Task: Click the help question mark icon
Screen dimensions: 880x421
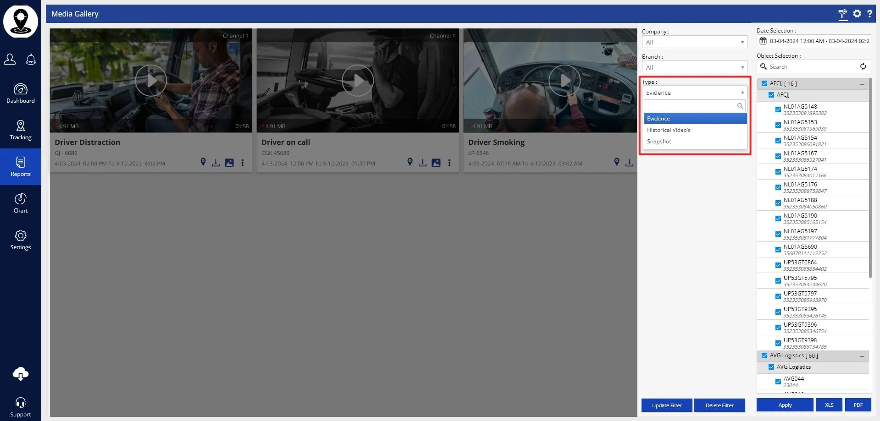Action: point(869,14)
